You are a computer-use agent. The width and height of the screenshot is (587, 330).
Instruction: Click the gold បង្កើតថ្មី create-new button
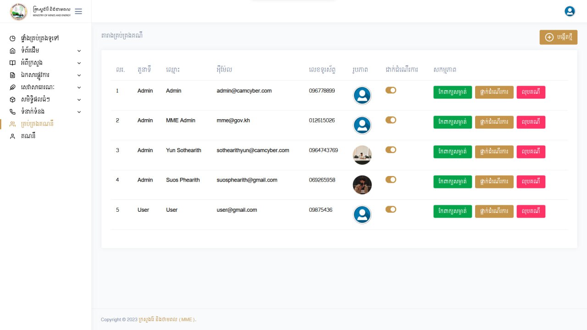pyautogui.click(x=558, y=37)
